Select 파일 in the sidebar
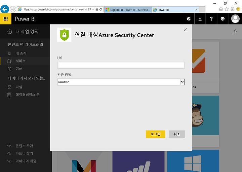242x172 pixels. coord(19,87)
